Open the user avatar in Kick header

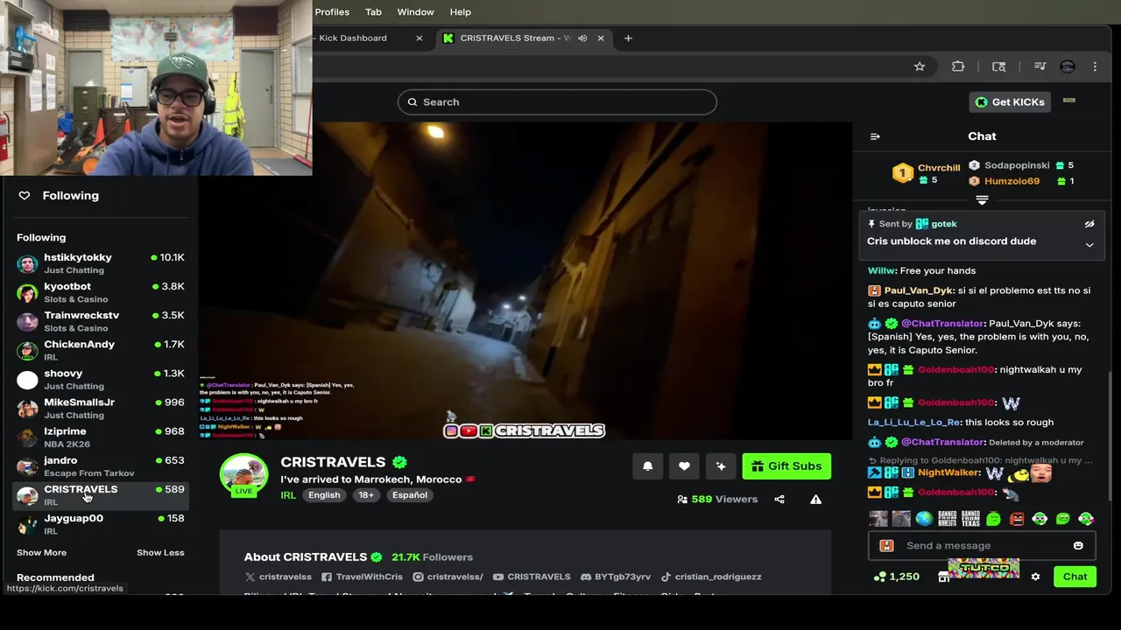point(1068,101)
